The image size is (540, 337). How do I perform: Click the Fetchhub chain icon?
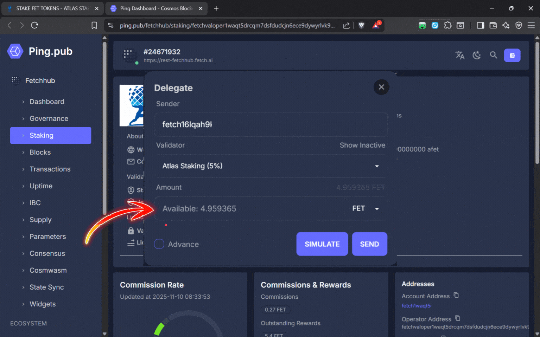pyautogui.click(x=15, y=80)
